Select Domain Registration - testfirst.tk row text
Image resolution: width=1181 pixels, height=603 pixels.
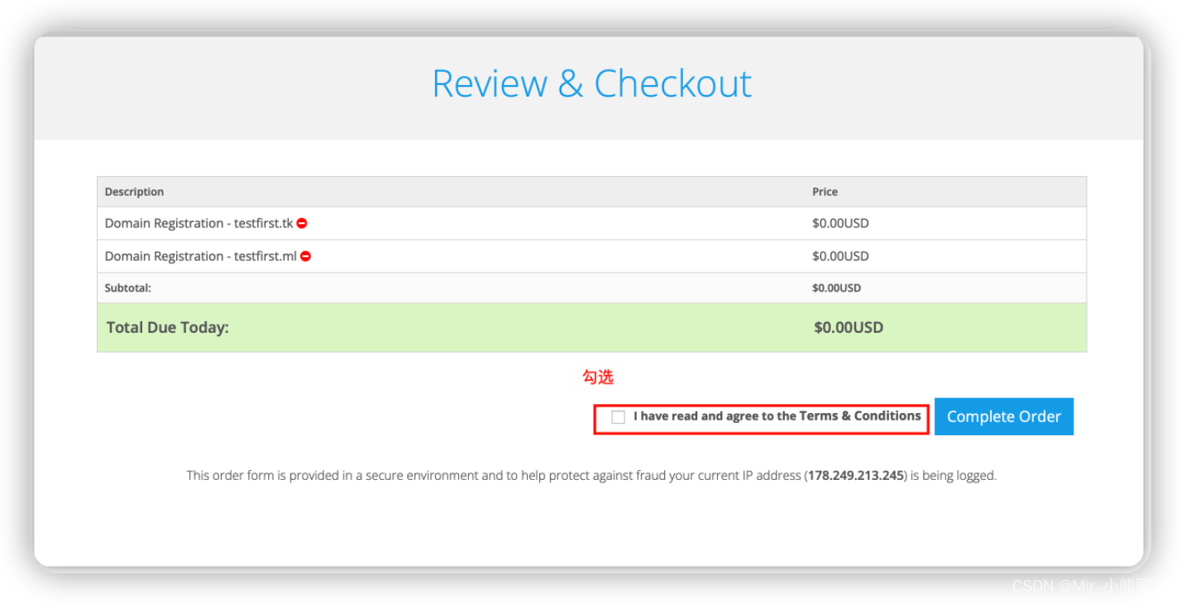pos(198,223)
